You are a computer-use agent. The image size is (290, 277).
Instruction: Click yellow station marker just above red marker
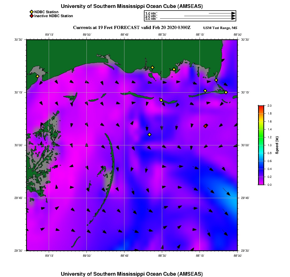(x=205, y=91)
